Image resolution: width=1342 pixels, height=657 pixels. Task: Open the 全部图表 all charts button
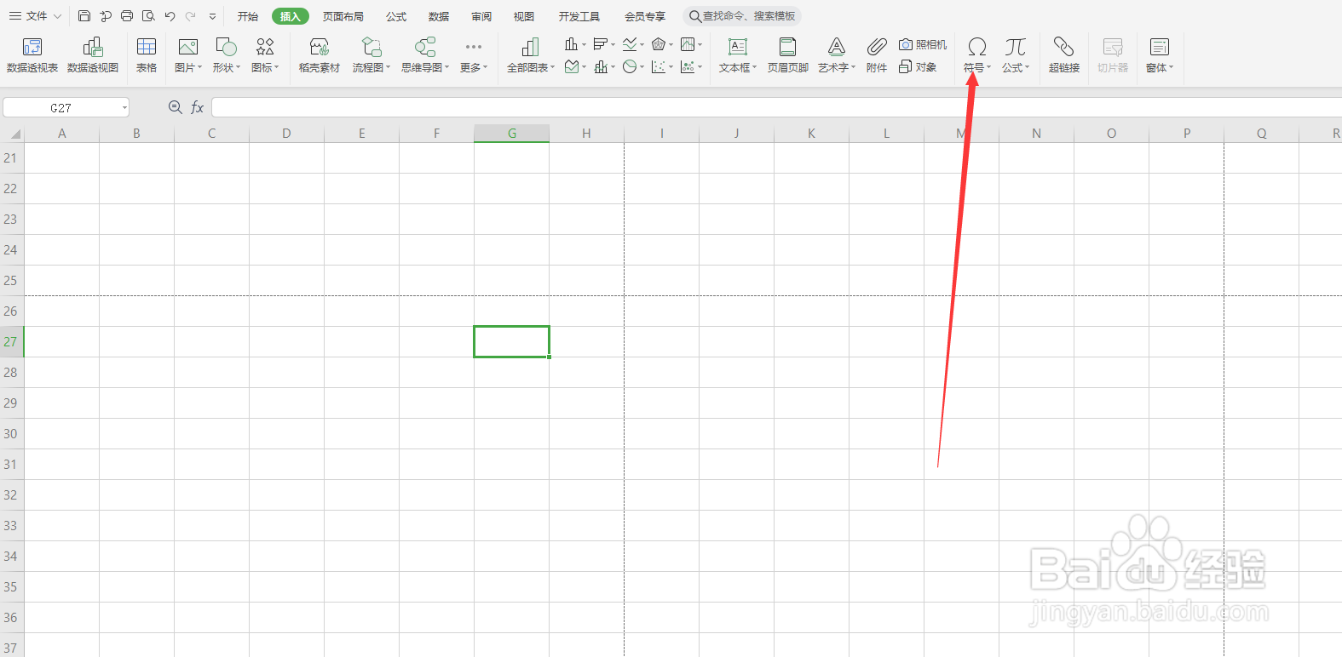click(531, 55)
